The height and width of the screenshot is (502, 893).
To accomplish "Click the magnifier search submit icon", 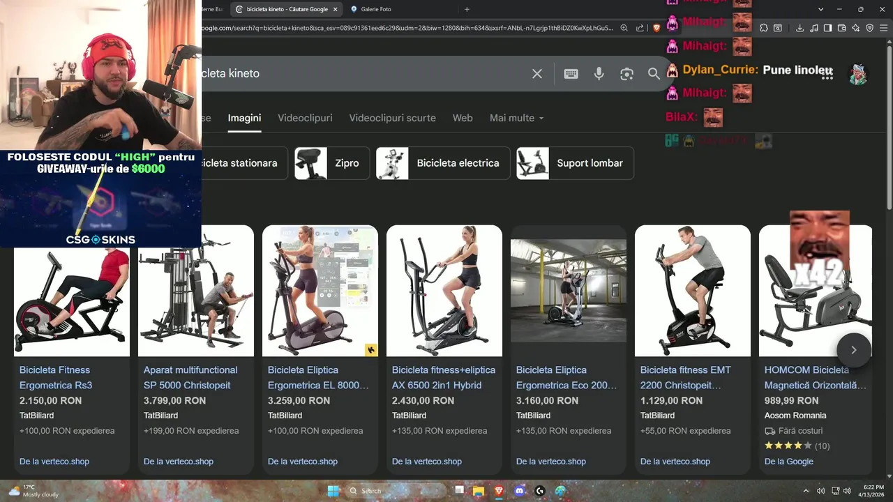I will (654, 73).
